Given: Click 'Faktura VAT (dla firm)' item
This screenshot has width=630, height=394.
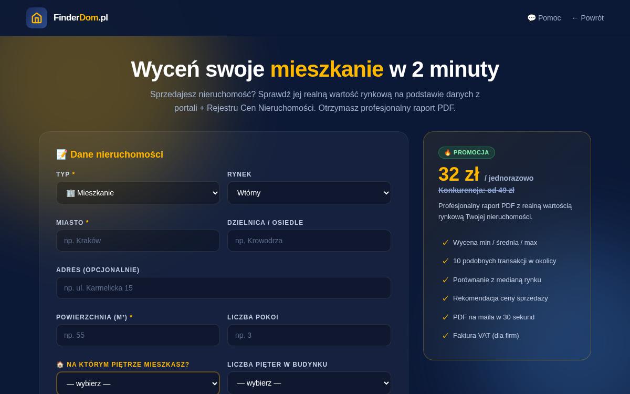Looking at the screenshot, I should (x=486, y=336).
